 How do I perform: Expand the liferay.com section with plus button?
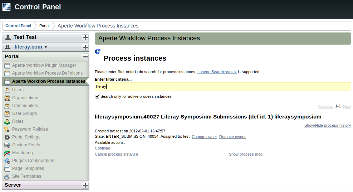[x=85, y=47]
